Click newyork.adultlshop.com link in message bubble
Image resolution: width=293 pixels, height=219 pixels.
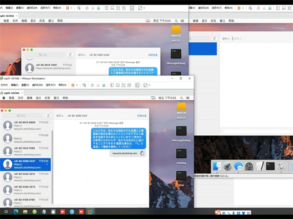[x=124, y=153]
